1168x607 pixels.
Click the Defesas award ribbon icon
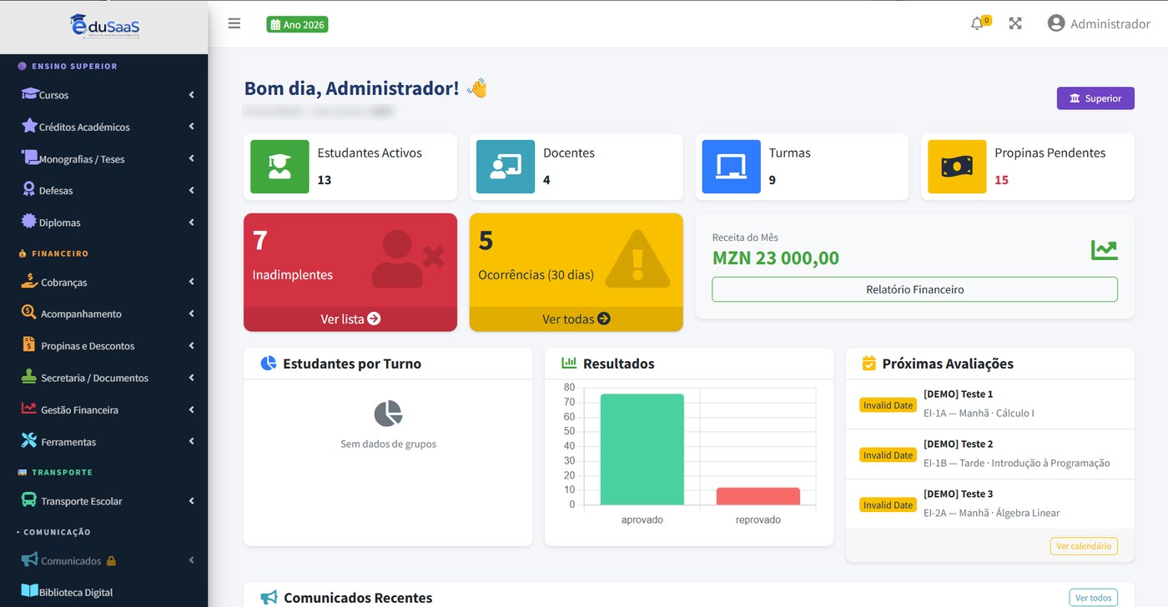[x=29, y=189]
